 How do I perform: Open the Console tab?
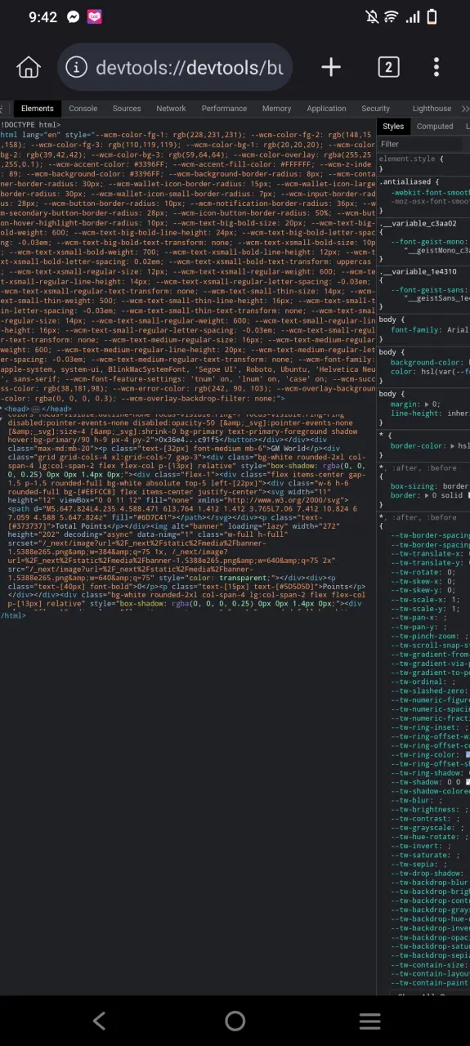(83, 109)
